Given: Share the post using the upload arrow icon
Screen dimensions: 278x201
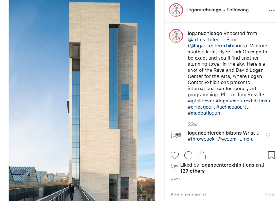Looking at the screenshot, I should click(202, 156).
